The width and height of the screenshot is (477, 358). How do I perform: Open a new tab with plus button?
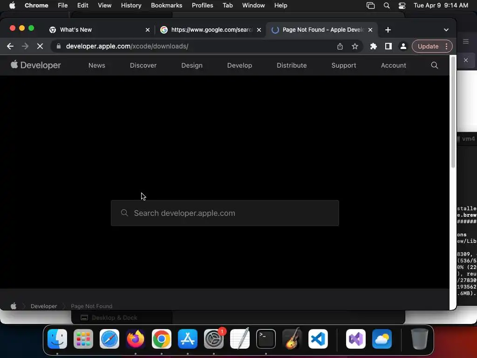pyautogui.click(x=388, y=30)
